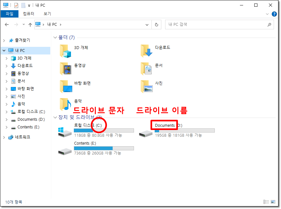
Task: Select 다운로드 in the sidebar tree
Action: [25, 66]
